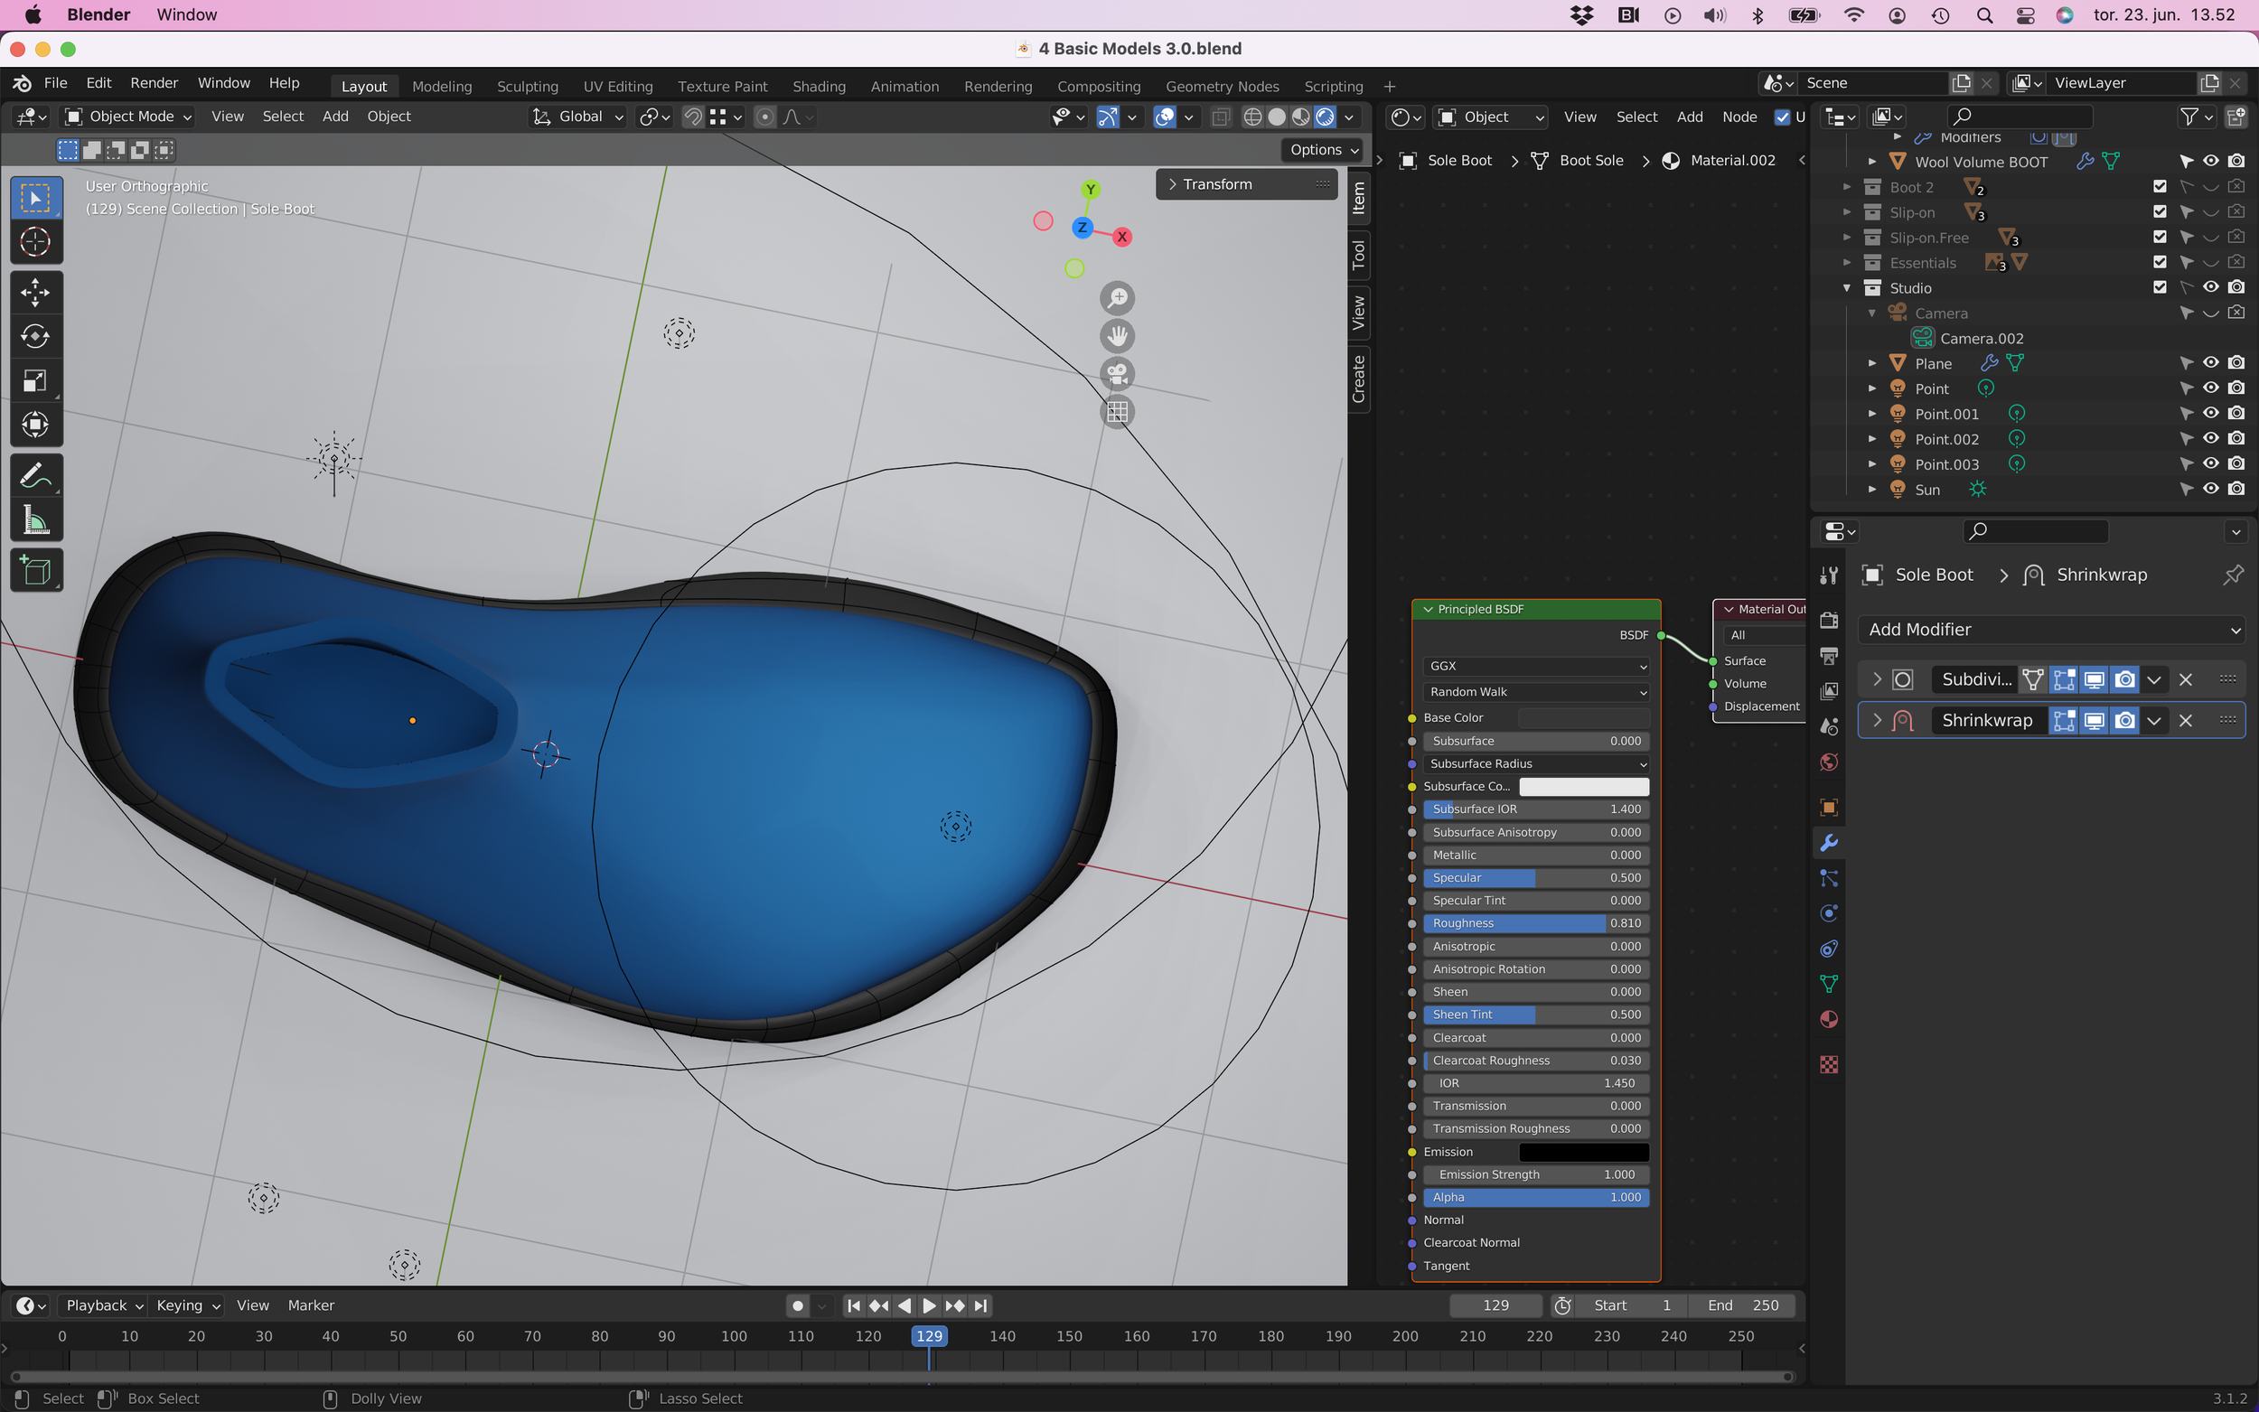The width and height of the screenshot is (2259, 1412).
Task: Open the Geometry Nodes workspace tab
Action: [x=1223, y=86]
